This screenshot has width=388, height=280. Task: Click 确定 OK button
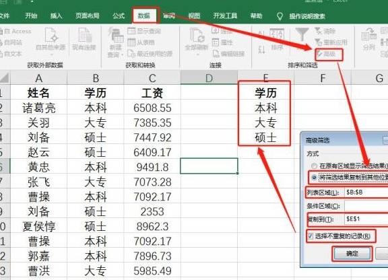point(352,254)
